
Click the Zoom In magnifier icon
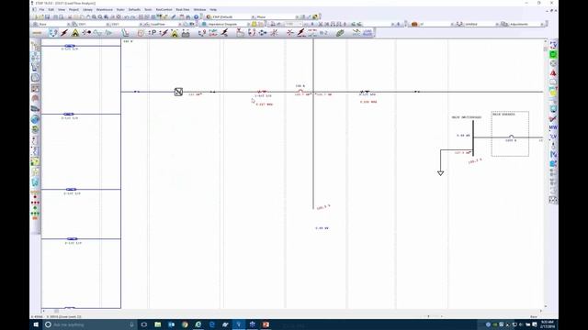(x=94, y=17)
